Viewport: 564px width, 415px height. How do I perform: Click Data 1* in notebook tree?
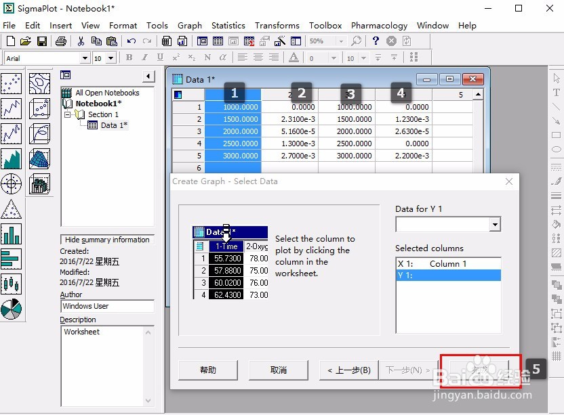[114, 125]
